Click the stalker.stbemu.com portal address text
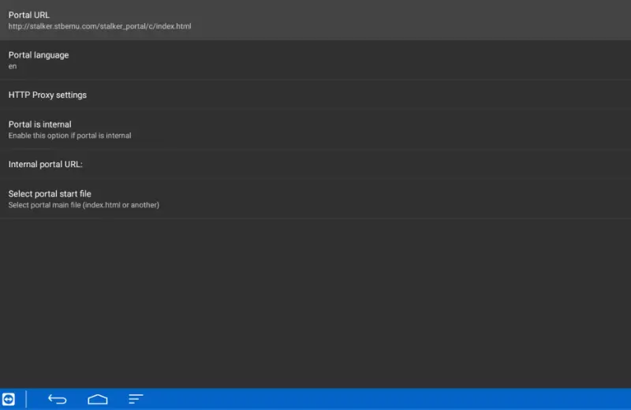The height and width of the screenshot is (410, 631). [99, 26]
